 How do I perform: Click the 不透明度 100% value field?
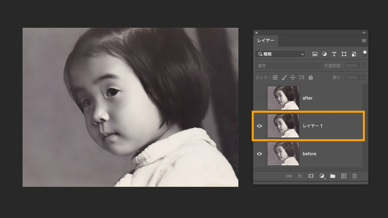352,66
